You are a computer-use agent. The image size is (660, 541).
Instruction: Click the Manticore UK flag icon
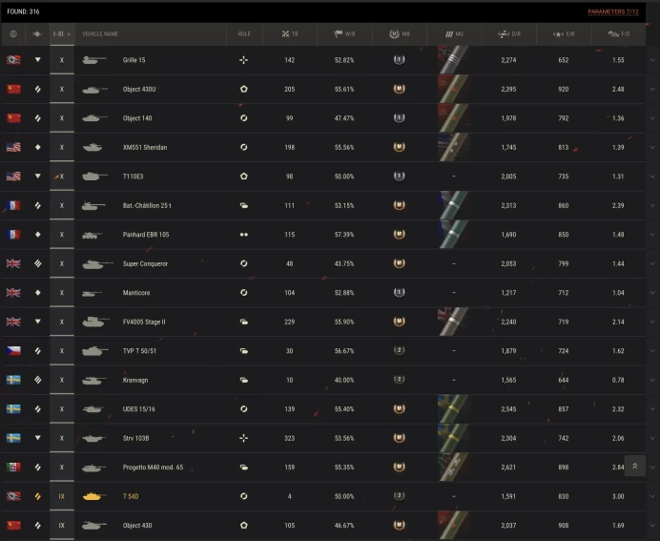point(13,293)
